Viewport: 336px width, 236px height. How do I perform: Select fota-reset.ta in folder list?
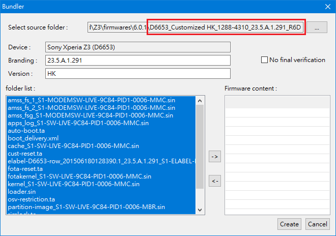tap(101, 169)
